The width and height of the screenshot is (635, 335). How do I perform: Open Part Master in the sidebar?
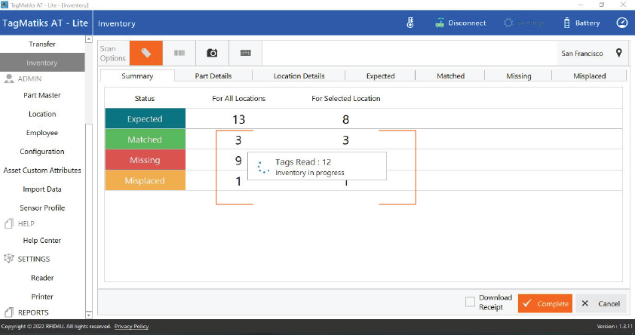click(x=42, y=95)
